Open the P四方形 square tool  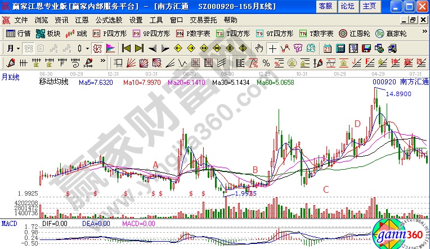click(x=110, y=34)
